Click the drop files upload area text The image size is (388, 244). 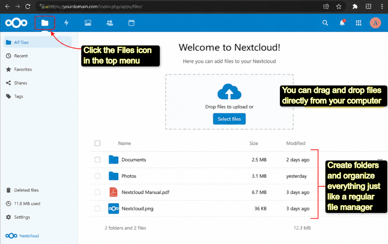point(229,107)
